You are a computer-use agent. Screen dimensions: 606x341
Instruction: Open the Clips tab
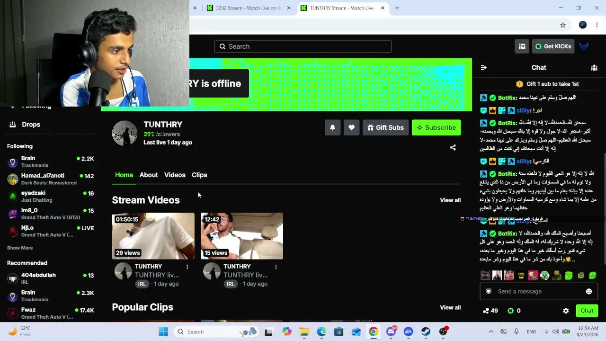click(x=199, y=175)
